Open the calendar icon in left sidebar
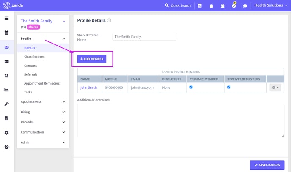Image resolution: width=291 pixels, height=172 pixels. tap(6, 33)
